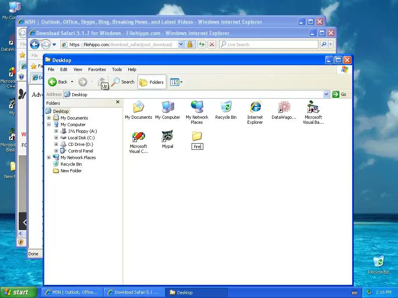Select Internet Explorer icon in file pane
This screenshot has width=398, height=298.
(x=255, y=113)
